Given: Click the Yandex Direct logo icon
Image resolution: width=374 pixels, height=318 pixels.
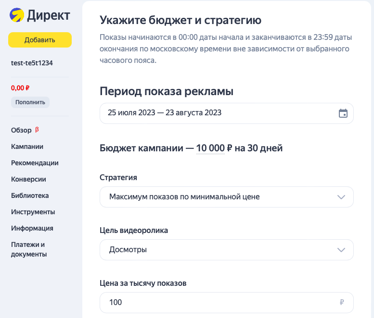Looking at the screenshot, I should 17,15.
